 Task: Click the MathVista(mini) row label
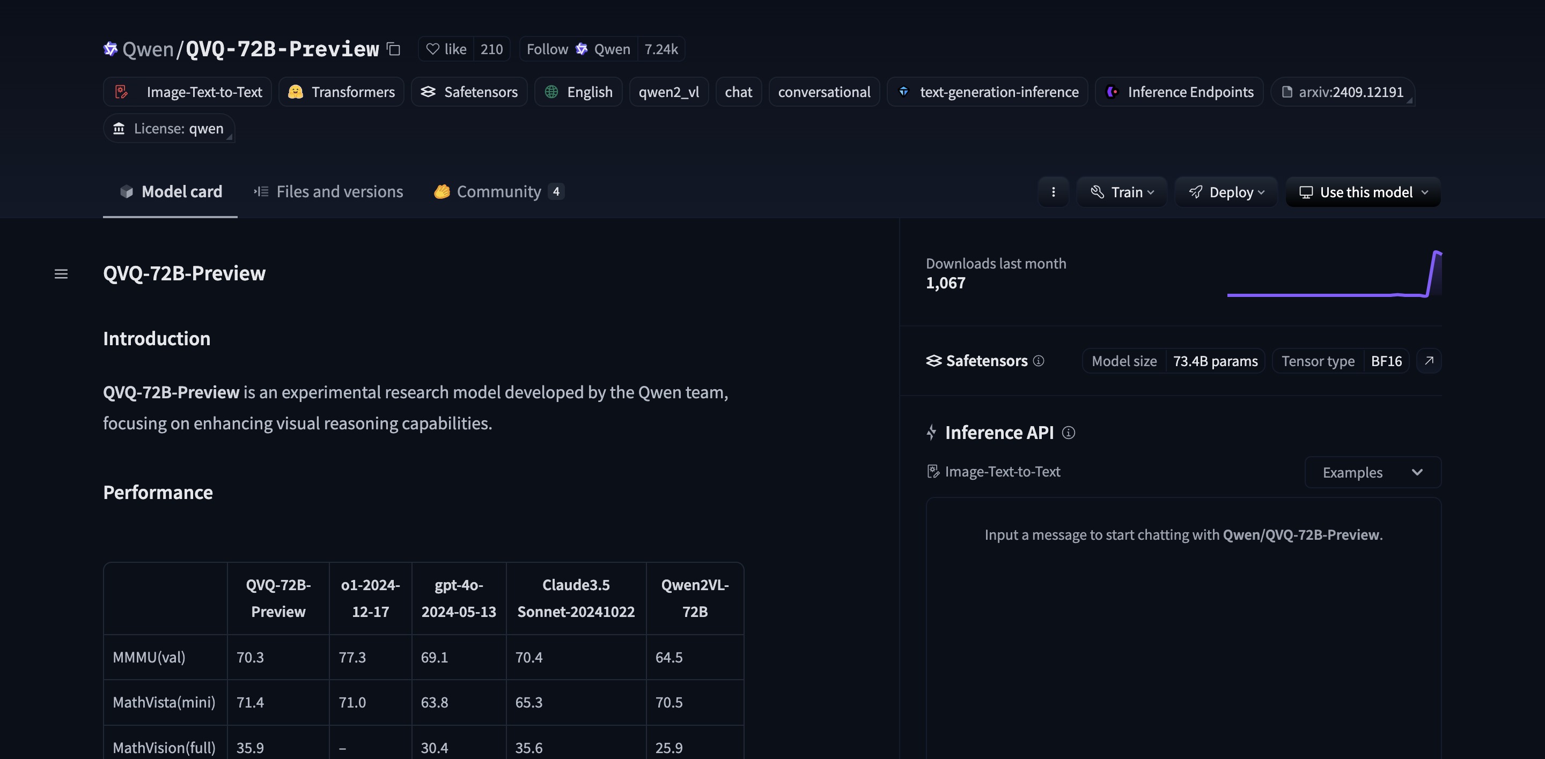click(x=164, y=702)
